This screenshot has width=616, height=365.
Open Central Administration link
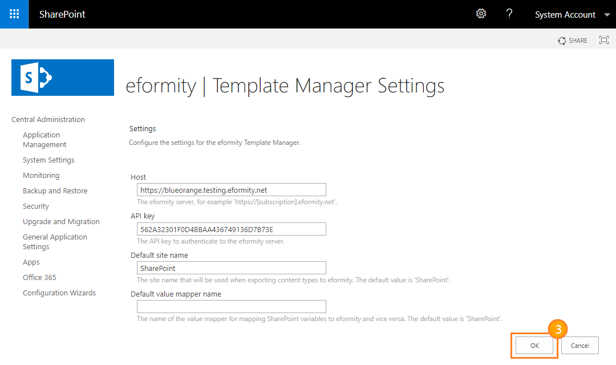tap(48, 119)
